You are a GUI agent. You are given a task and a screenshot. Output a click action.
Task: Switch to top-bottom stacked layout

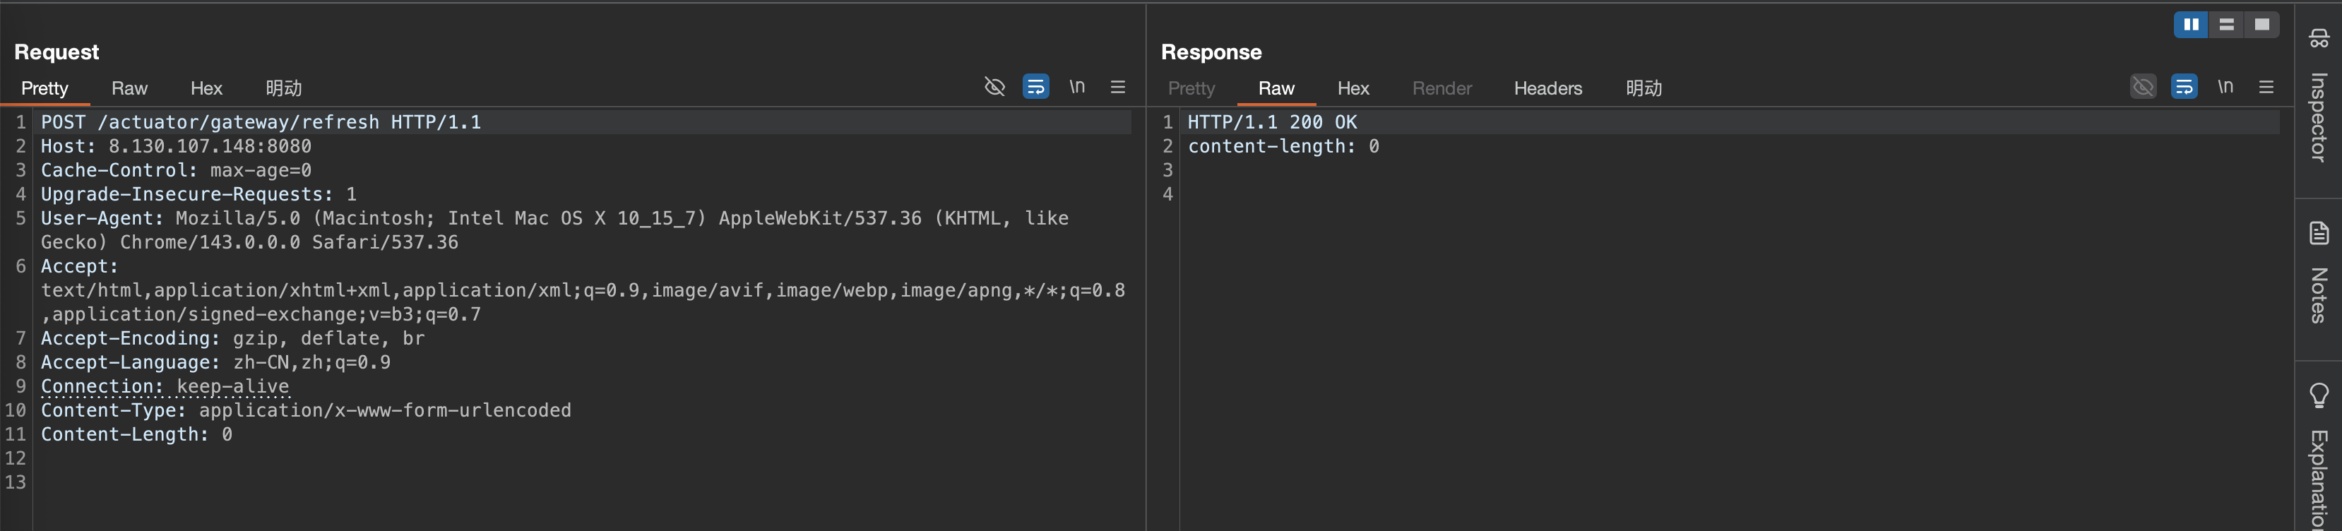click(2227, 25)
